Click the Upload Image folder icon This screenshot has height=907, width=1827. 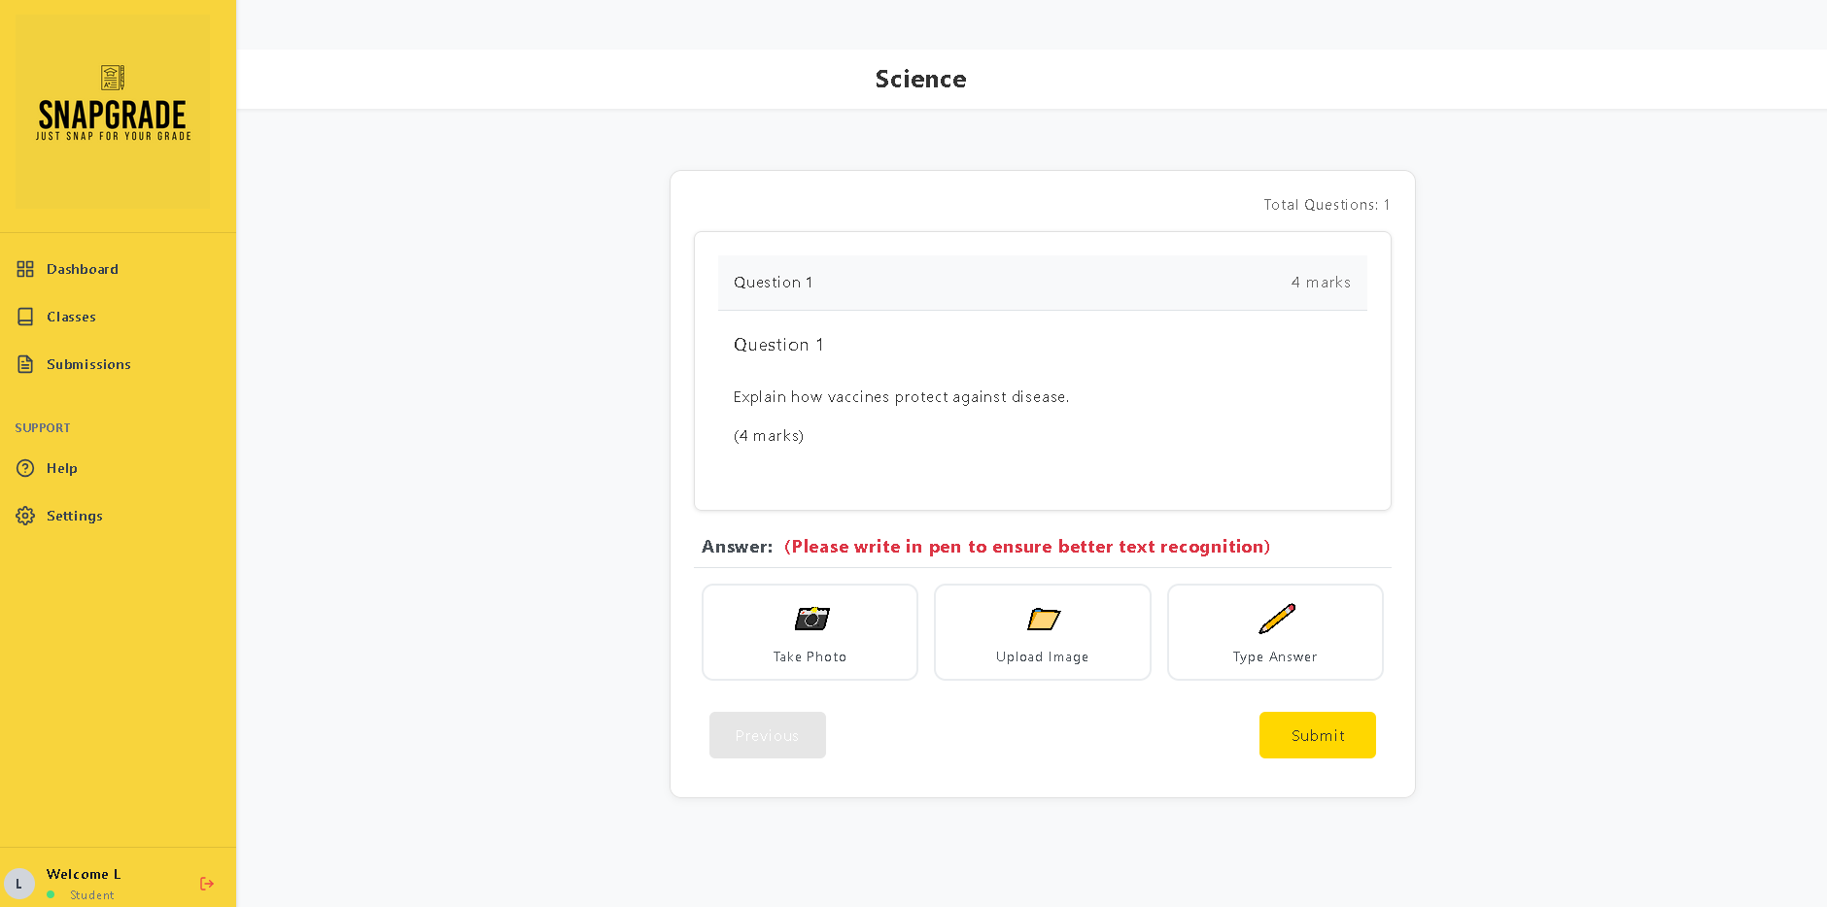1042,619
